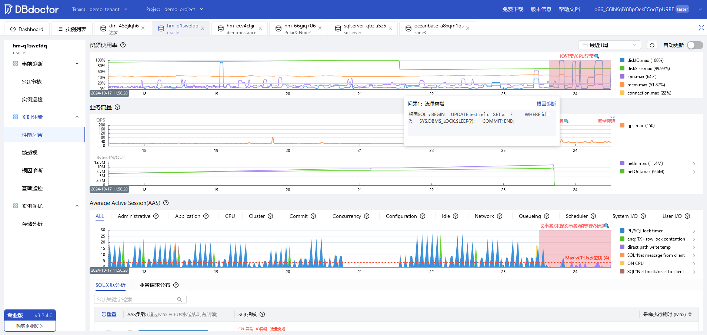This screenshot has width=707, height=335.
Task: Collapse the 事前诊断 menu group
Action: (x=77, y=64)
